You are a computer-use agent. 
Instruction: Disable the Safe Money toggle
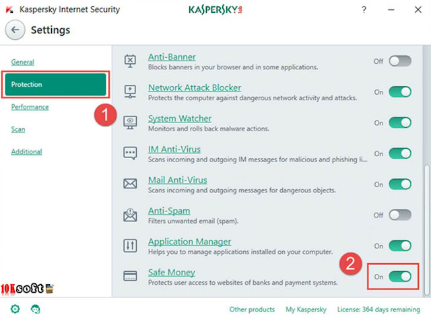(400, 277)
